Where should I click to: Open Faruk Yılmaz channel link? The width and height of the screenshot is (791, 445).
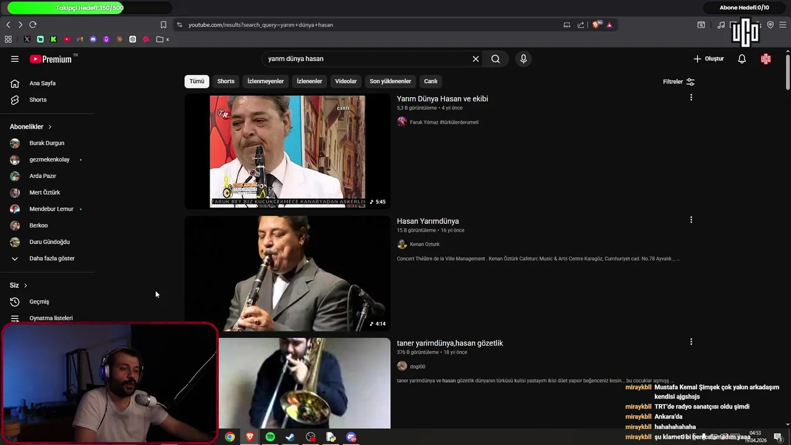[x=444, y=122]
